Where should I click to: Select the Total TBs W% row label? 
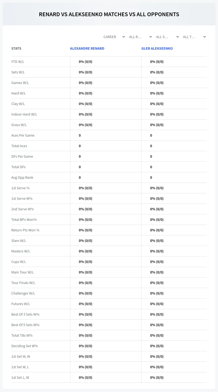coord(22,335)
